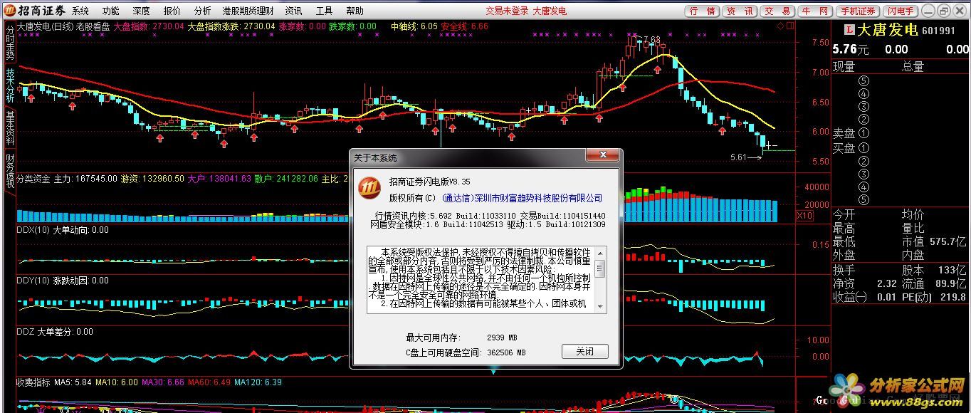Click the X10 scale indicator on volume panel
The height and width of the screenshot is (413, 971).
pyautogui.click(x=804, y=216)
